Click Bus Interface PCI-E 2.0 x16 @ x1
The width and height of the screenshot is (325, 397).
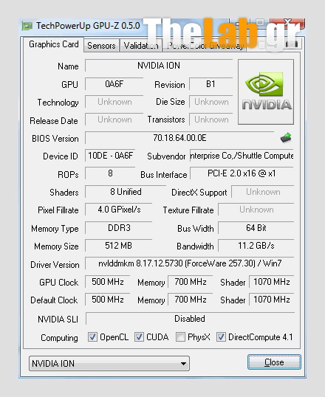[242, 173]
